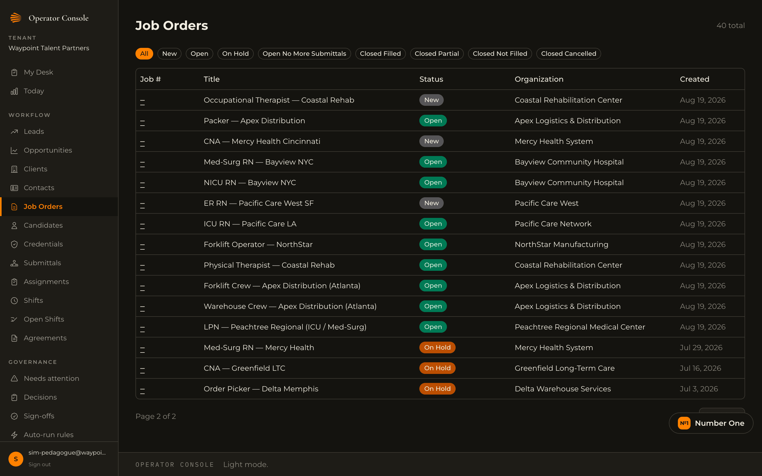Image resolution: width=762 pixels, height=476 pixels.
Task: Open Candidates in the sidebar
Action: [x=59, y=225]
